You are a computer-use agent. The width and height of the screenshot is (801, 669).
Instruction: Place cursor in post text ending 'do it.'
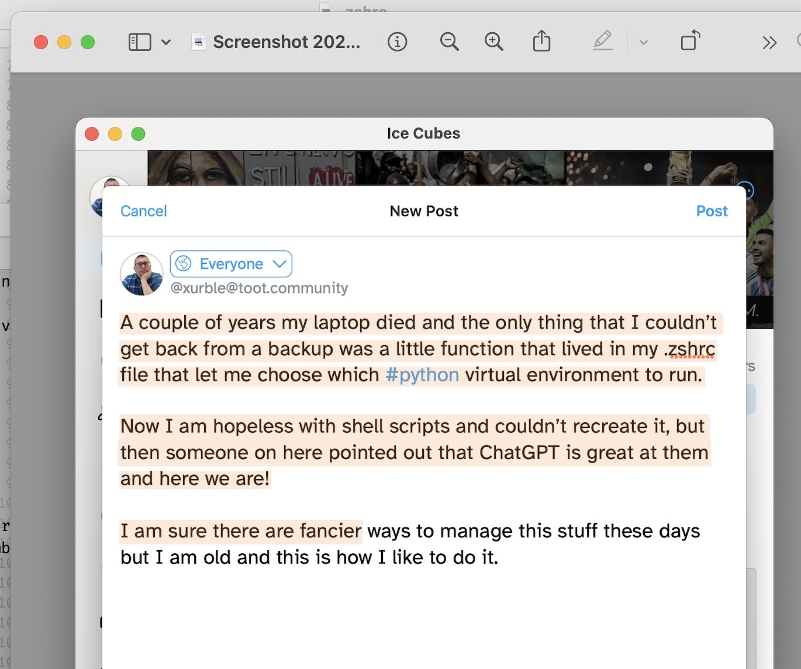[x=309, y=557]
